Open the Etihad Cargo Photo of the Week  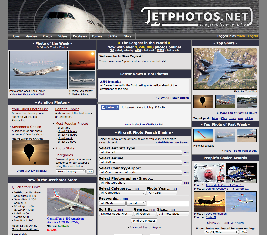click(38, 70)
